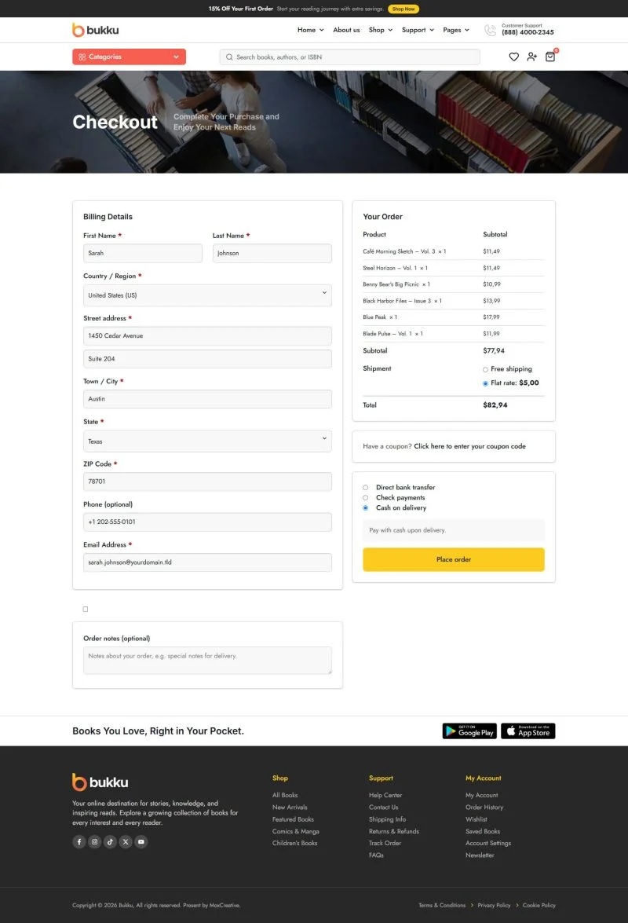Open Terms & Conditions link
This screenshot has height=923, width=628.
tap(442, 906)
